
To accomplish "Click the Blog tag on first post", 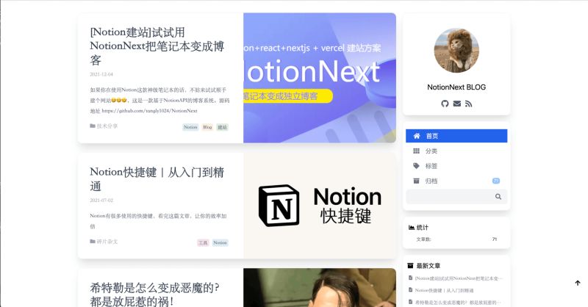I will [207, 127].
